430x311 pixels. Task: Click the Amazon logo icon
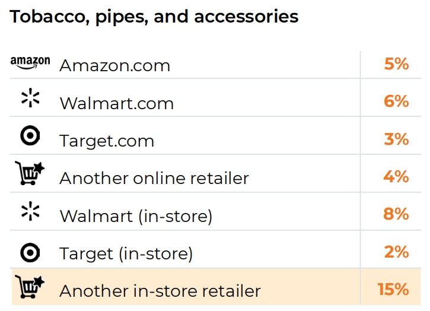pos(30,62)
